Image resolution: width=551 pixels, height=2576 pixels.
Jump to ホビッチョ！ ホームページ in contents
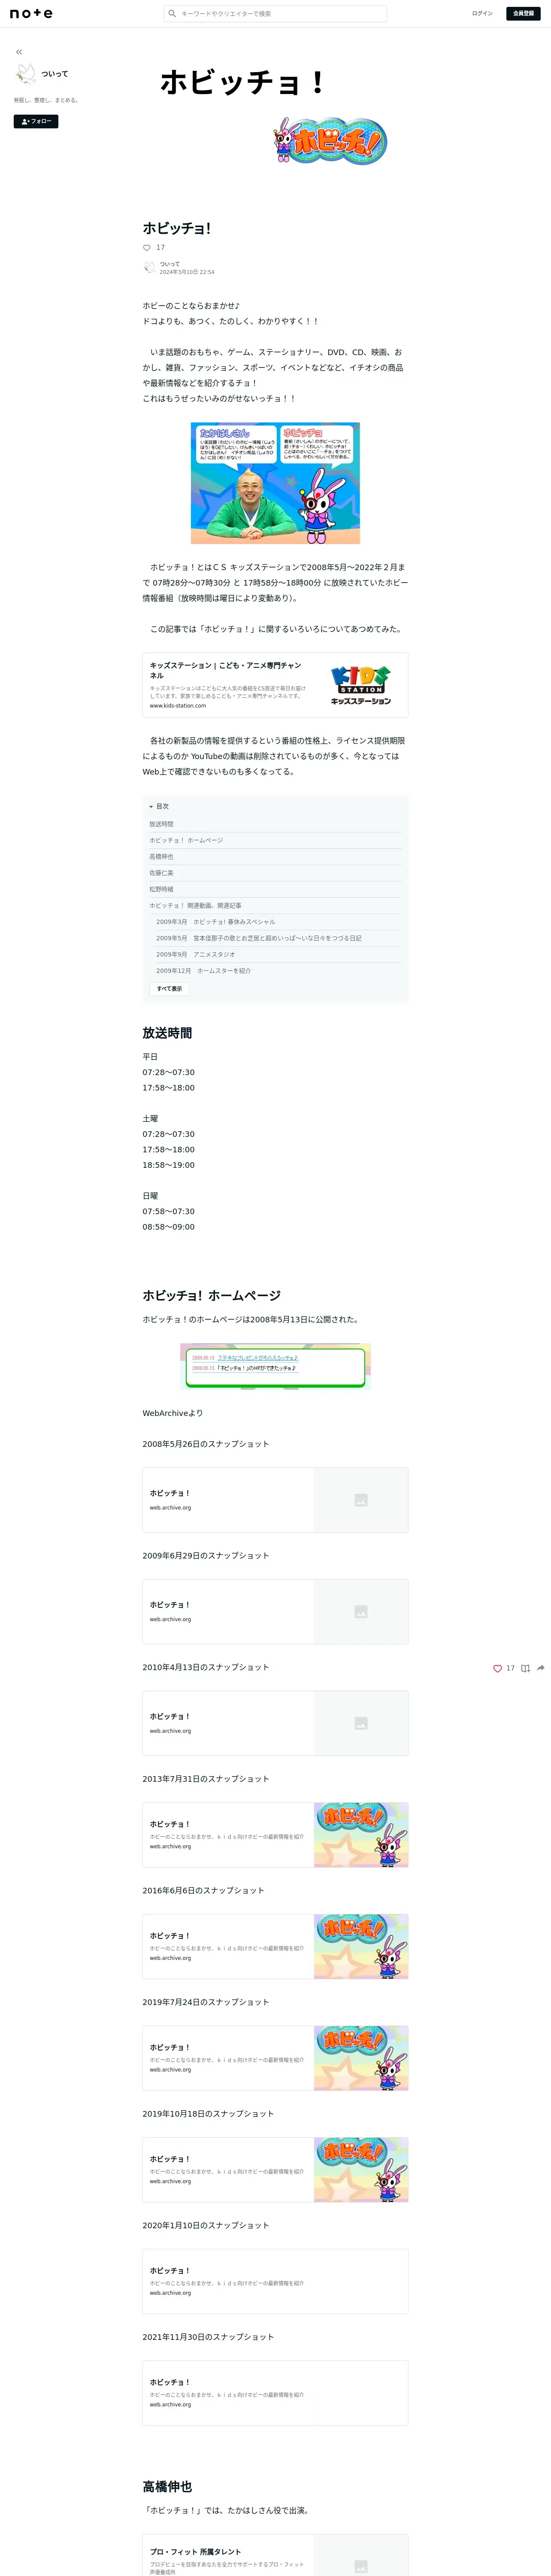(x=186, y=840)
